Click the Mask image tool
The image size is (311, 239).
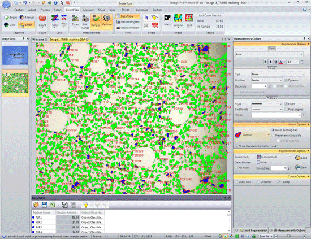point(167,20)
